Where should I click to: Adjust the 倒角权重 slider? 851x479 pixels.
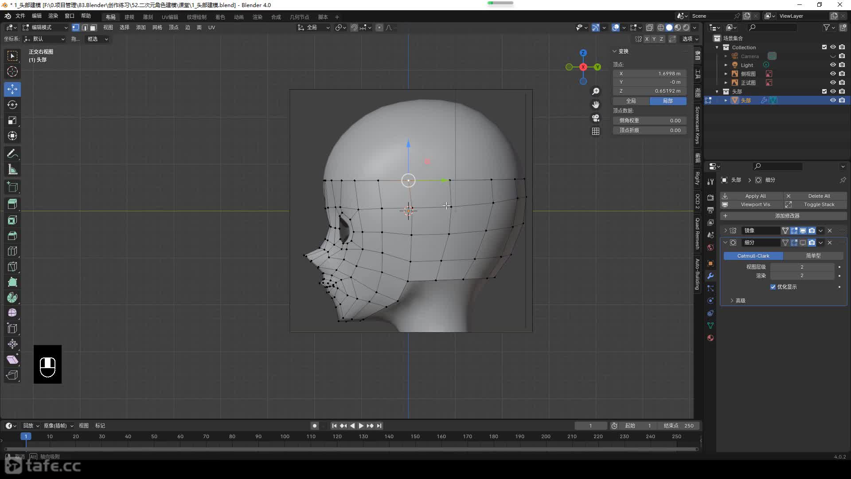[x=650, y=121]
